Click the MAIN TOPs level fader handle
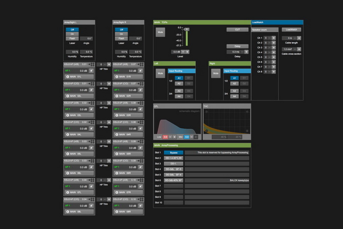343x229 pixels. click(187, 29)
